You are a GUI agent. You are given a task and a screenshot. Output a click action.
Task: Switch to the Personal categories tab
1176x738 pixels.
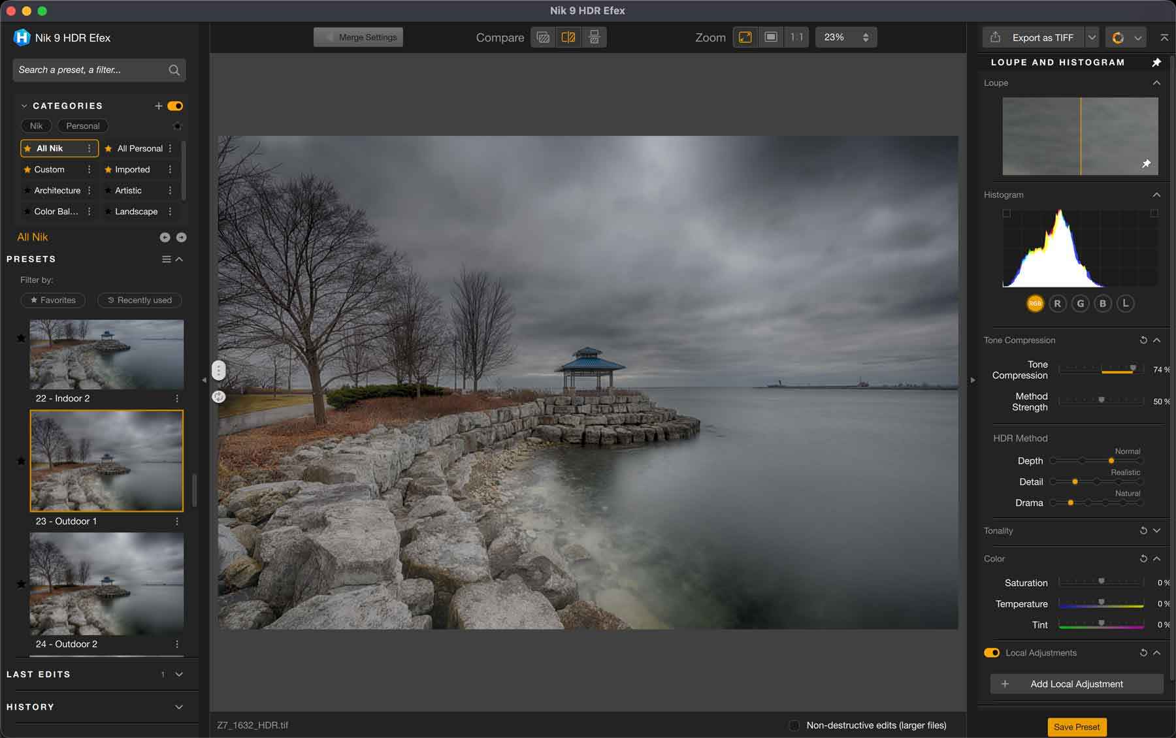click(83, 126)
